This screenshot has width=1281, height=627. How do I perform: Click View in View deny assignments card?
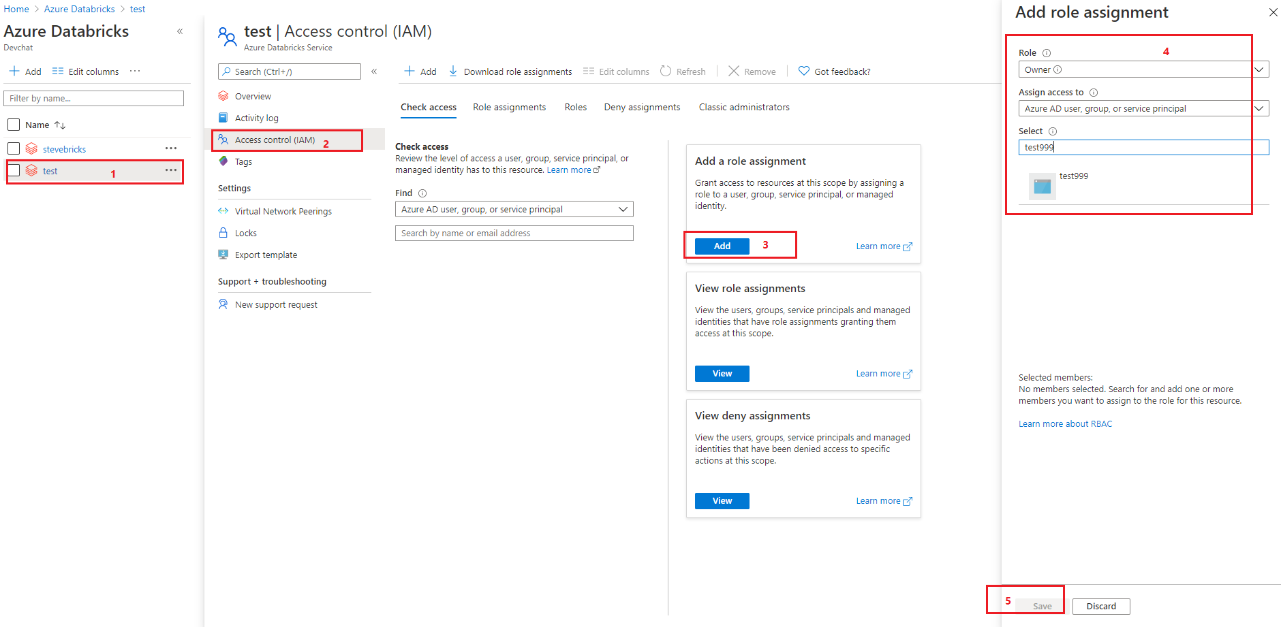point(722,501)
